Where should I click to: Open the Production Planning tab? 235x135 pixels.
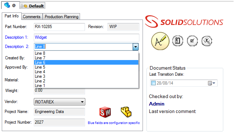pos(62,17)
